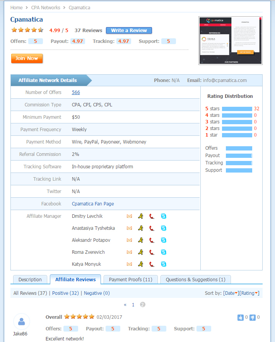275x342 pixels.
Task: Thumbs up Jake86's review
Action: [240, 318]
